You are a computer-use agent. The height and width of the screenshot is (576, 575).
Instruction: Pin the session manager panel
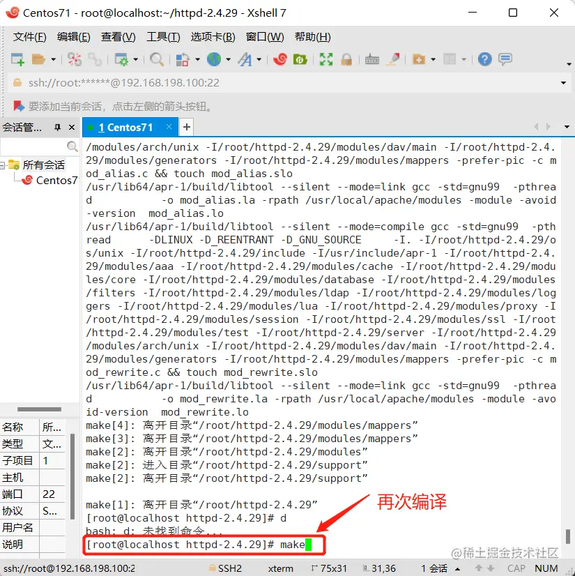[x=57, y=128]
